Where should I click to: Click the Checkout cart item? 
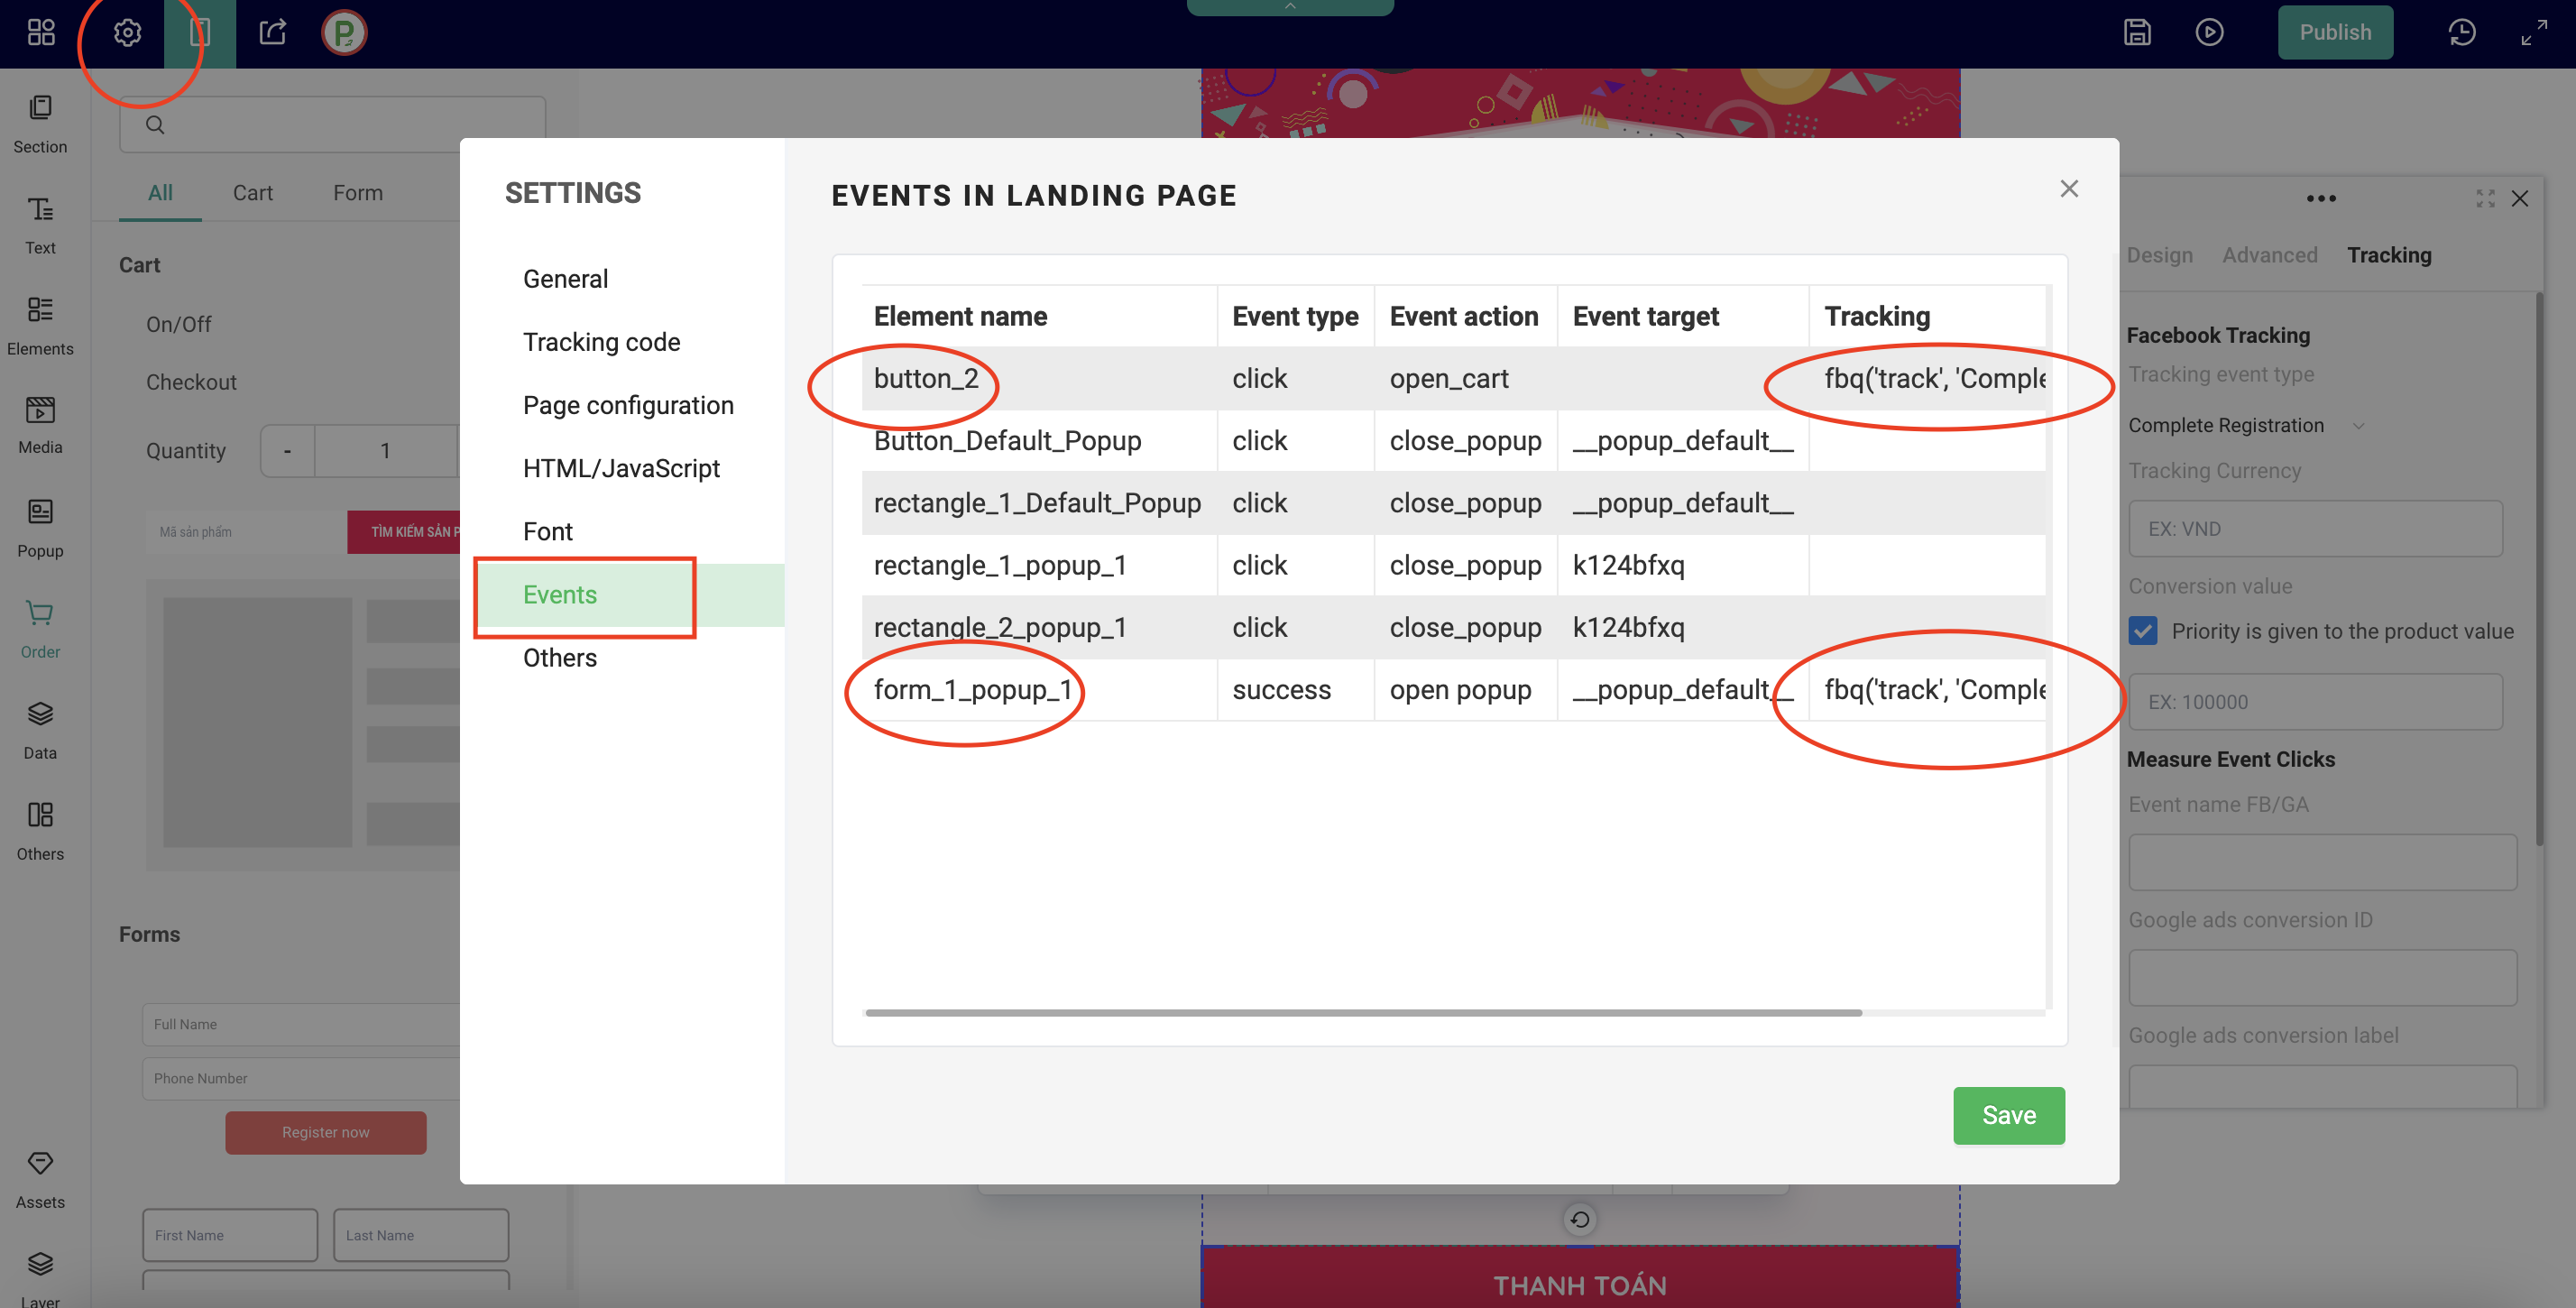click(x=191, y=382)
